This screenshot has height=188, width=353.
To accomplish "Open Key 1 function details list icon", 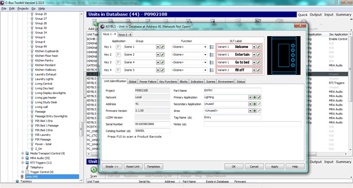I will (x=211, y=47).
